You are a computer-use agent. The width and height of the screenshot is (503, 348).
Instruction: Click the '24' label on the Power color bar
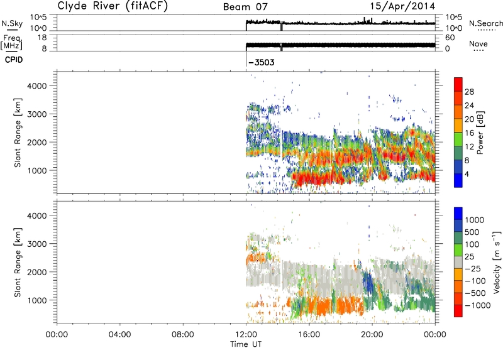tap(469, 106)
